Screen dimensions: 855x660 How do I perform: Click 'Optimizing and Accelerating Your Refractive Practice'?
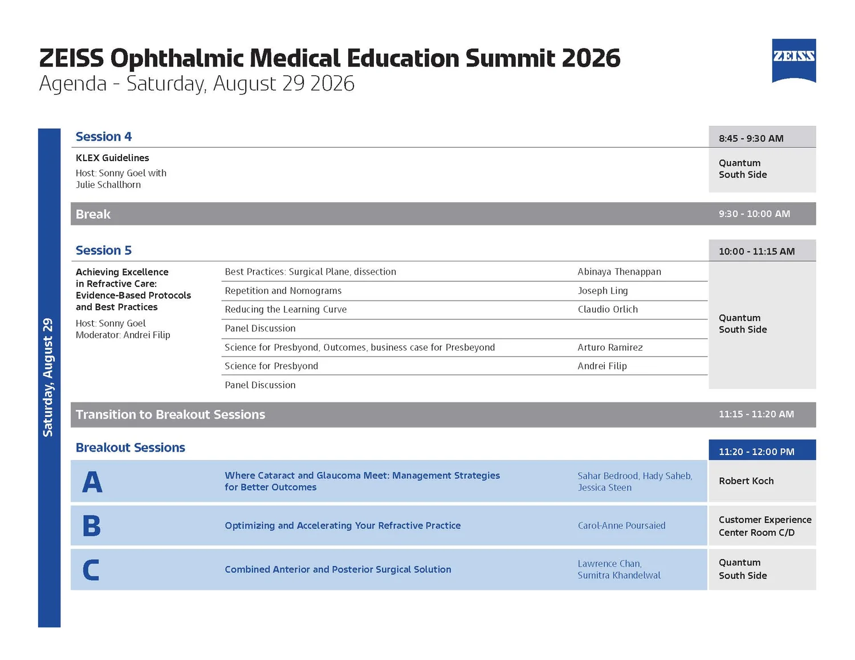(343, 526)
